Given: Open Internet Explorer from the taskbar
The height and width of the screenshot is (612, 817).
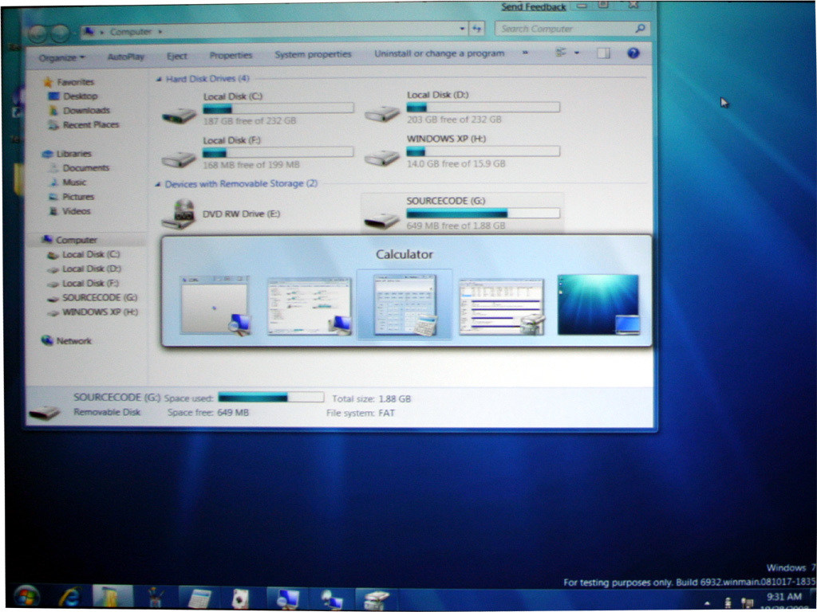Looking at the screenshot, I should click(69, 596).
